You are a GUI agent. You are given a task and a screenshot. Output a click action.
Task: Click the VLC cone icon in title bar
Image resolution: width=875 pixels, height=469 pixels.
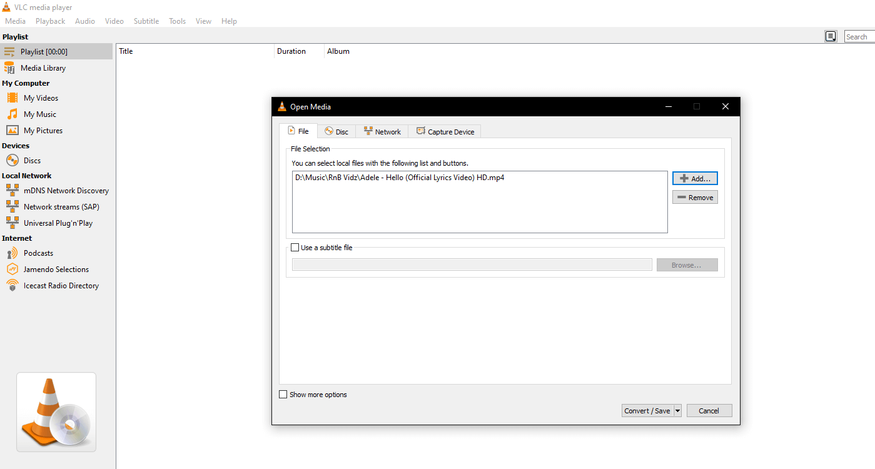(x=6, y=7)
